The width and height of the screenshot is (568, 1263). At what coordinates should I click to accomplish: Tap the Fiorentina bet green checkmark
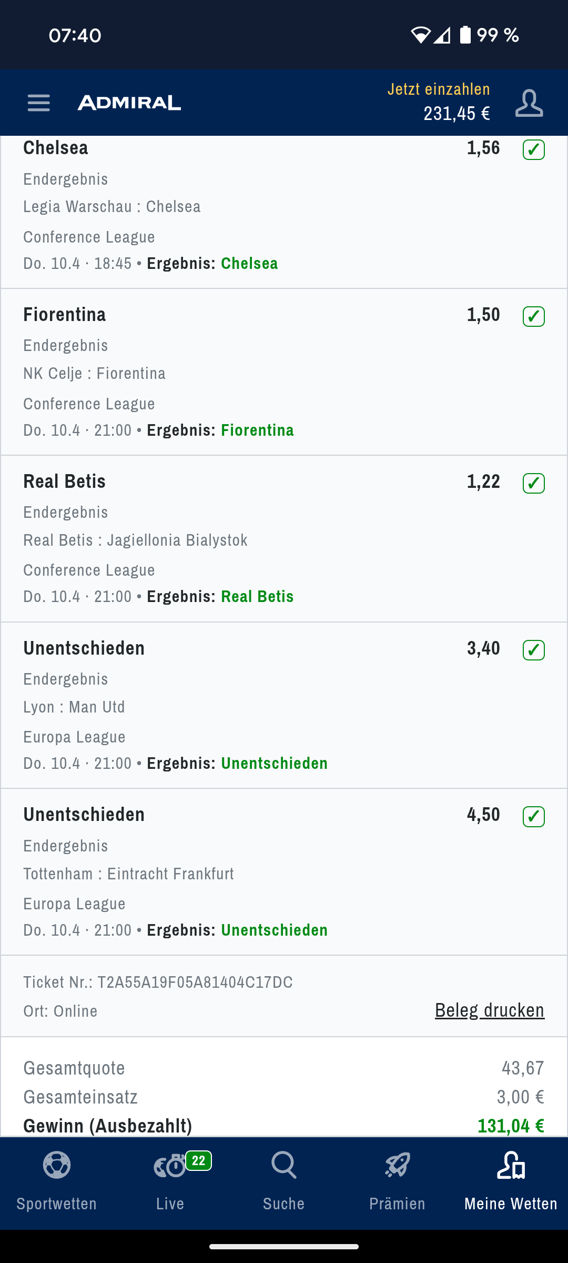tap(533, 316)
